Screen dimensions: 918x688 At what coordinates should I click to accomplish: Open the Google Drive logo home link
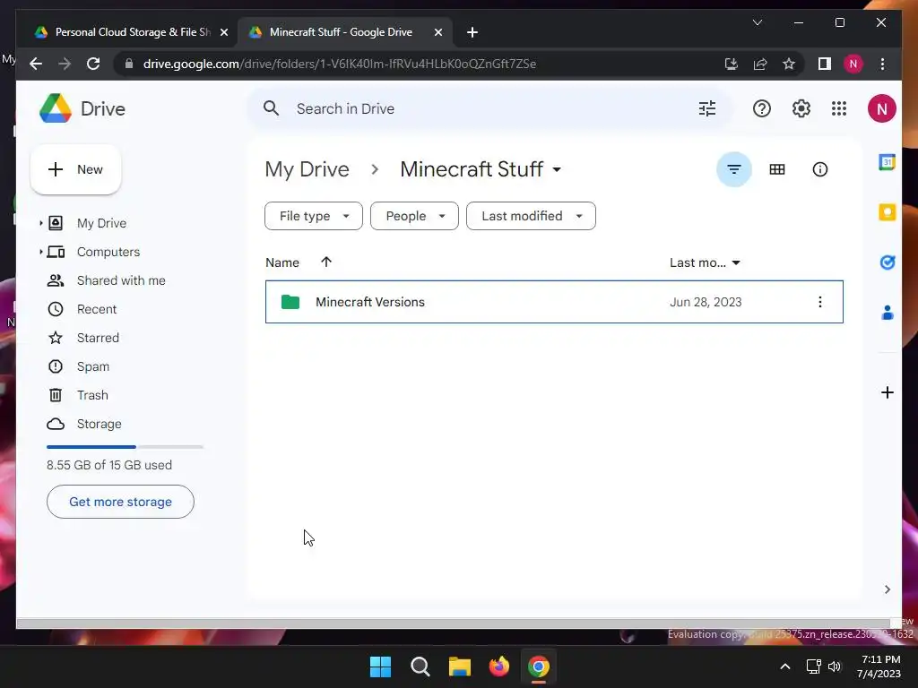(82, 108)
